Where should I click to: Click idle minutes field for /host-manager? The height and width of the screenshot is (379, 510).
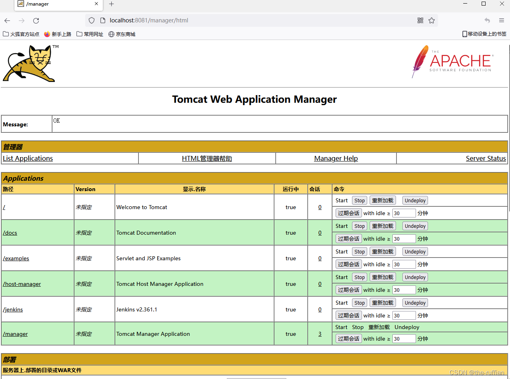(404, 290)
